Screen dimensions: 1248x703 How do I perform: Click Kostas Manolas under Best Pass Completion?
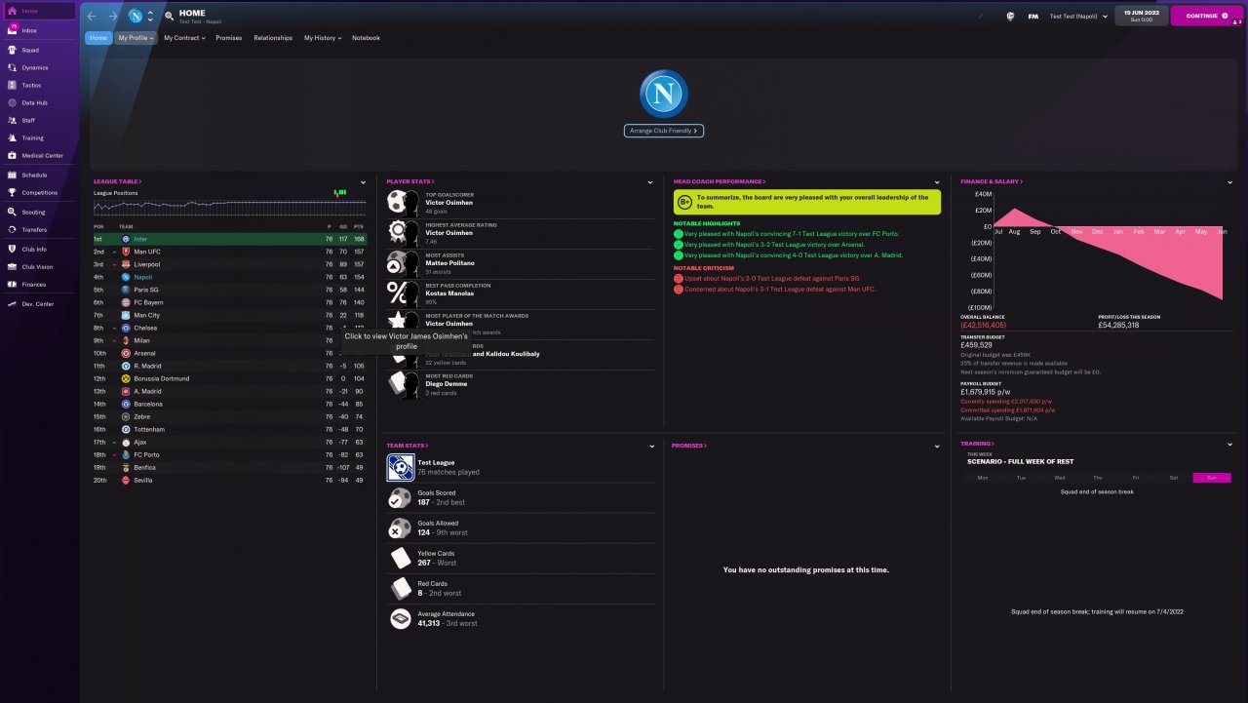(448, 293)
